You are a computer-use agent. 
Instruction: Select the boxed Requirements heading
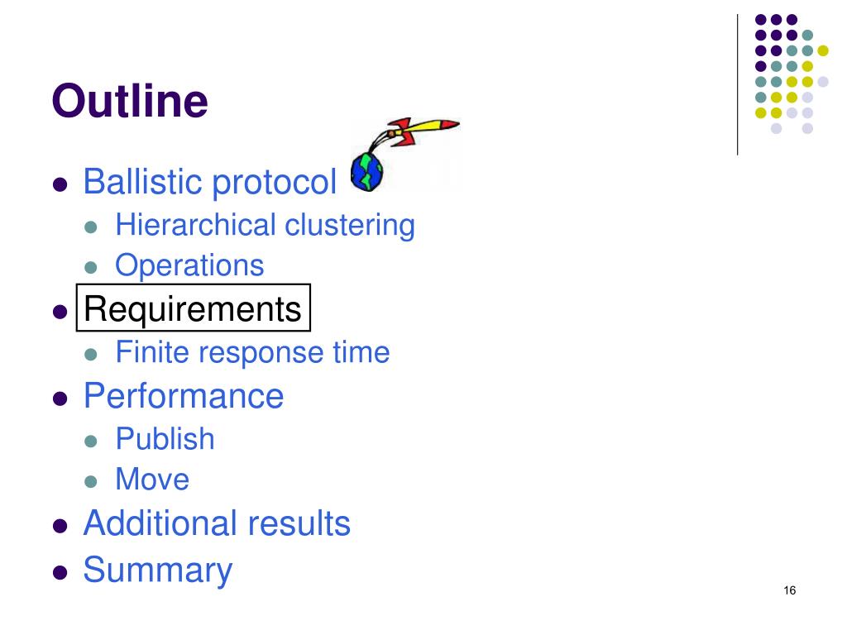pos(194,308)
